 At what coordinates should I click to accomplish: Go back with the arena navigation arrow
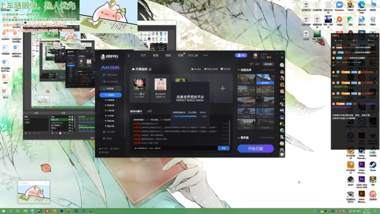click(x=129, y=56)
